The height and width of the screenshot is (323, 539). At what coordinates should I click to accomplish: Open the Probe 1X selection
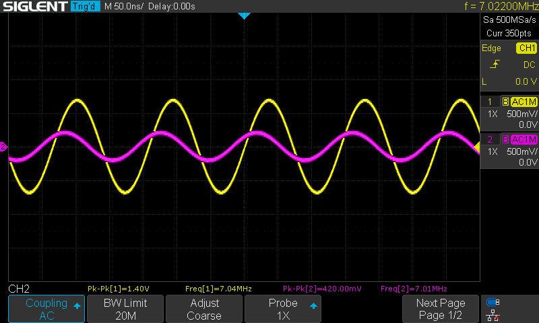pos(283,309)
